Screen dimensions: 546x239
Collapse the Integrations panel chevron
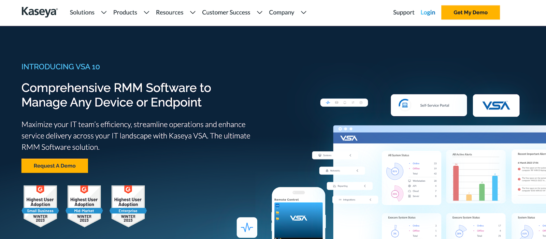tap(370, 200)
